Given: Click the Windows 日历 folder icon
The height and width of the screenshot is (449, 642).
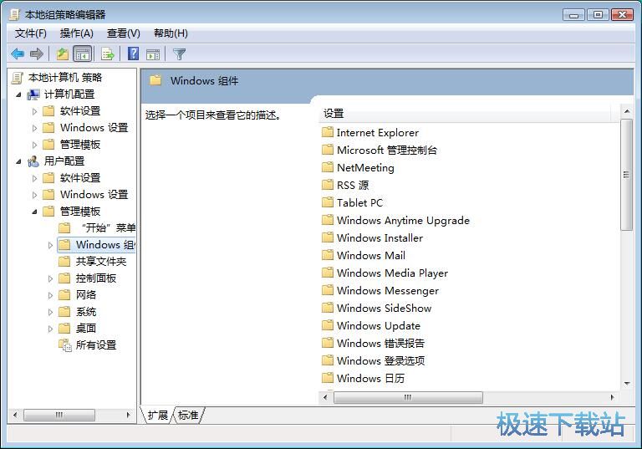Looking at the screenshot, I should 327,378.
